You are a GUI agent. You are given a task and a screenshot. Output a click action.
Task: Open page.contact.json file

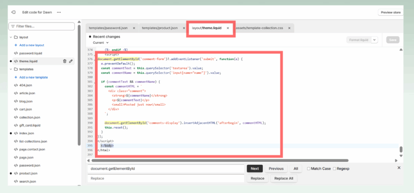click(32, 149)
